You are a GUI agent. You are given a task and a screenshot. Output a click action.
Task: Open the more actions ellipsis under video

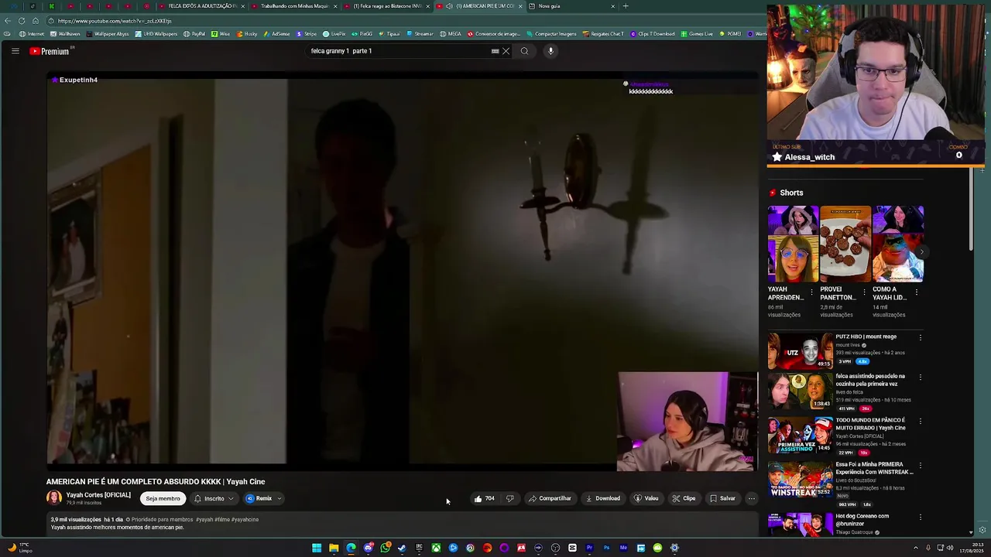[751, 498]
